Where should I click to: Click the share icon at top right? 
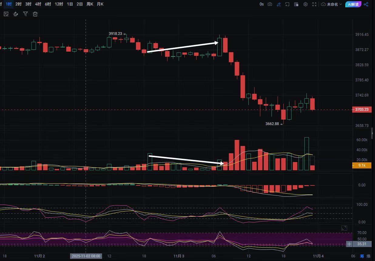point(366,4)
